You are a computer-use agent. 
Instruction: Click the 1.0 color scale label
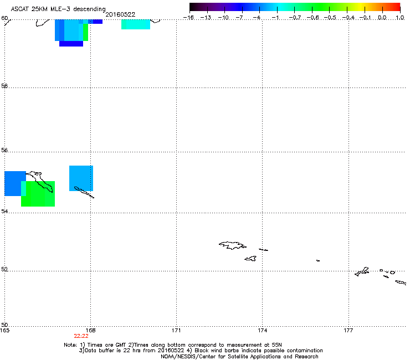(400, 18)
